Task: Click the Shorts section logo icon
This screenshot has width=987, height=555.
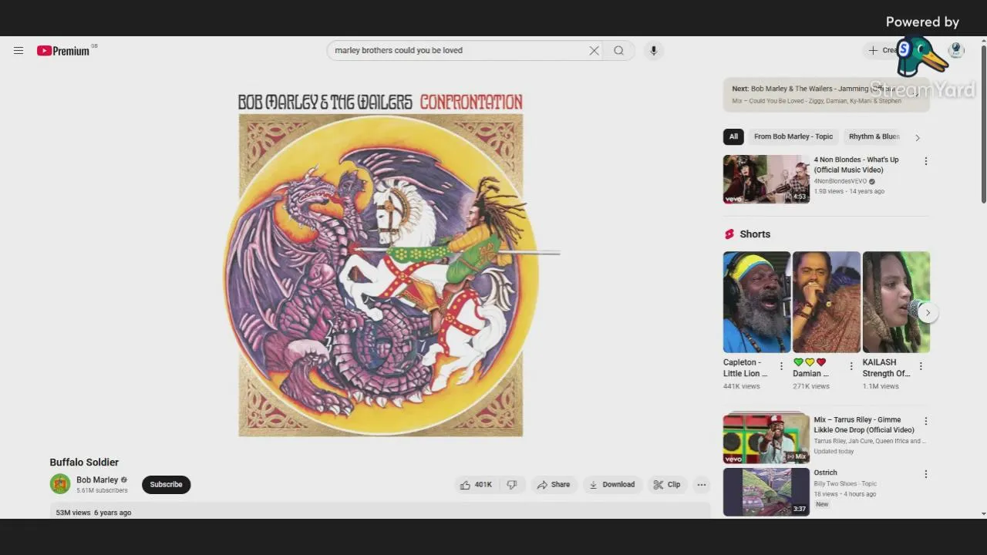Action: click(x=729, y=234)
